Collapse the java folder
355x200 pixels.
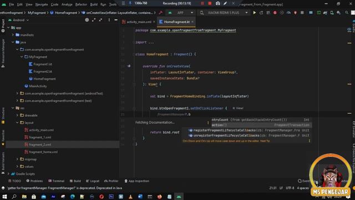point(13,42)
